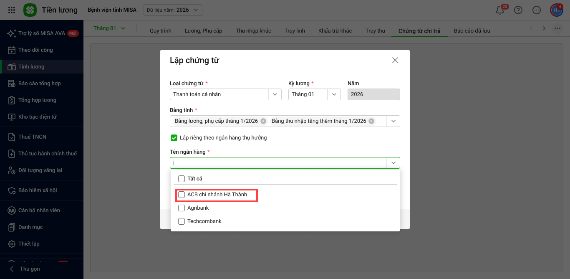Screen dimensions: 570x279
Task: Open the Báo cáo đã lưu tab
Action: pyautogui.click(x=472, y=31)
